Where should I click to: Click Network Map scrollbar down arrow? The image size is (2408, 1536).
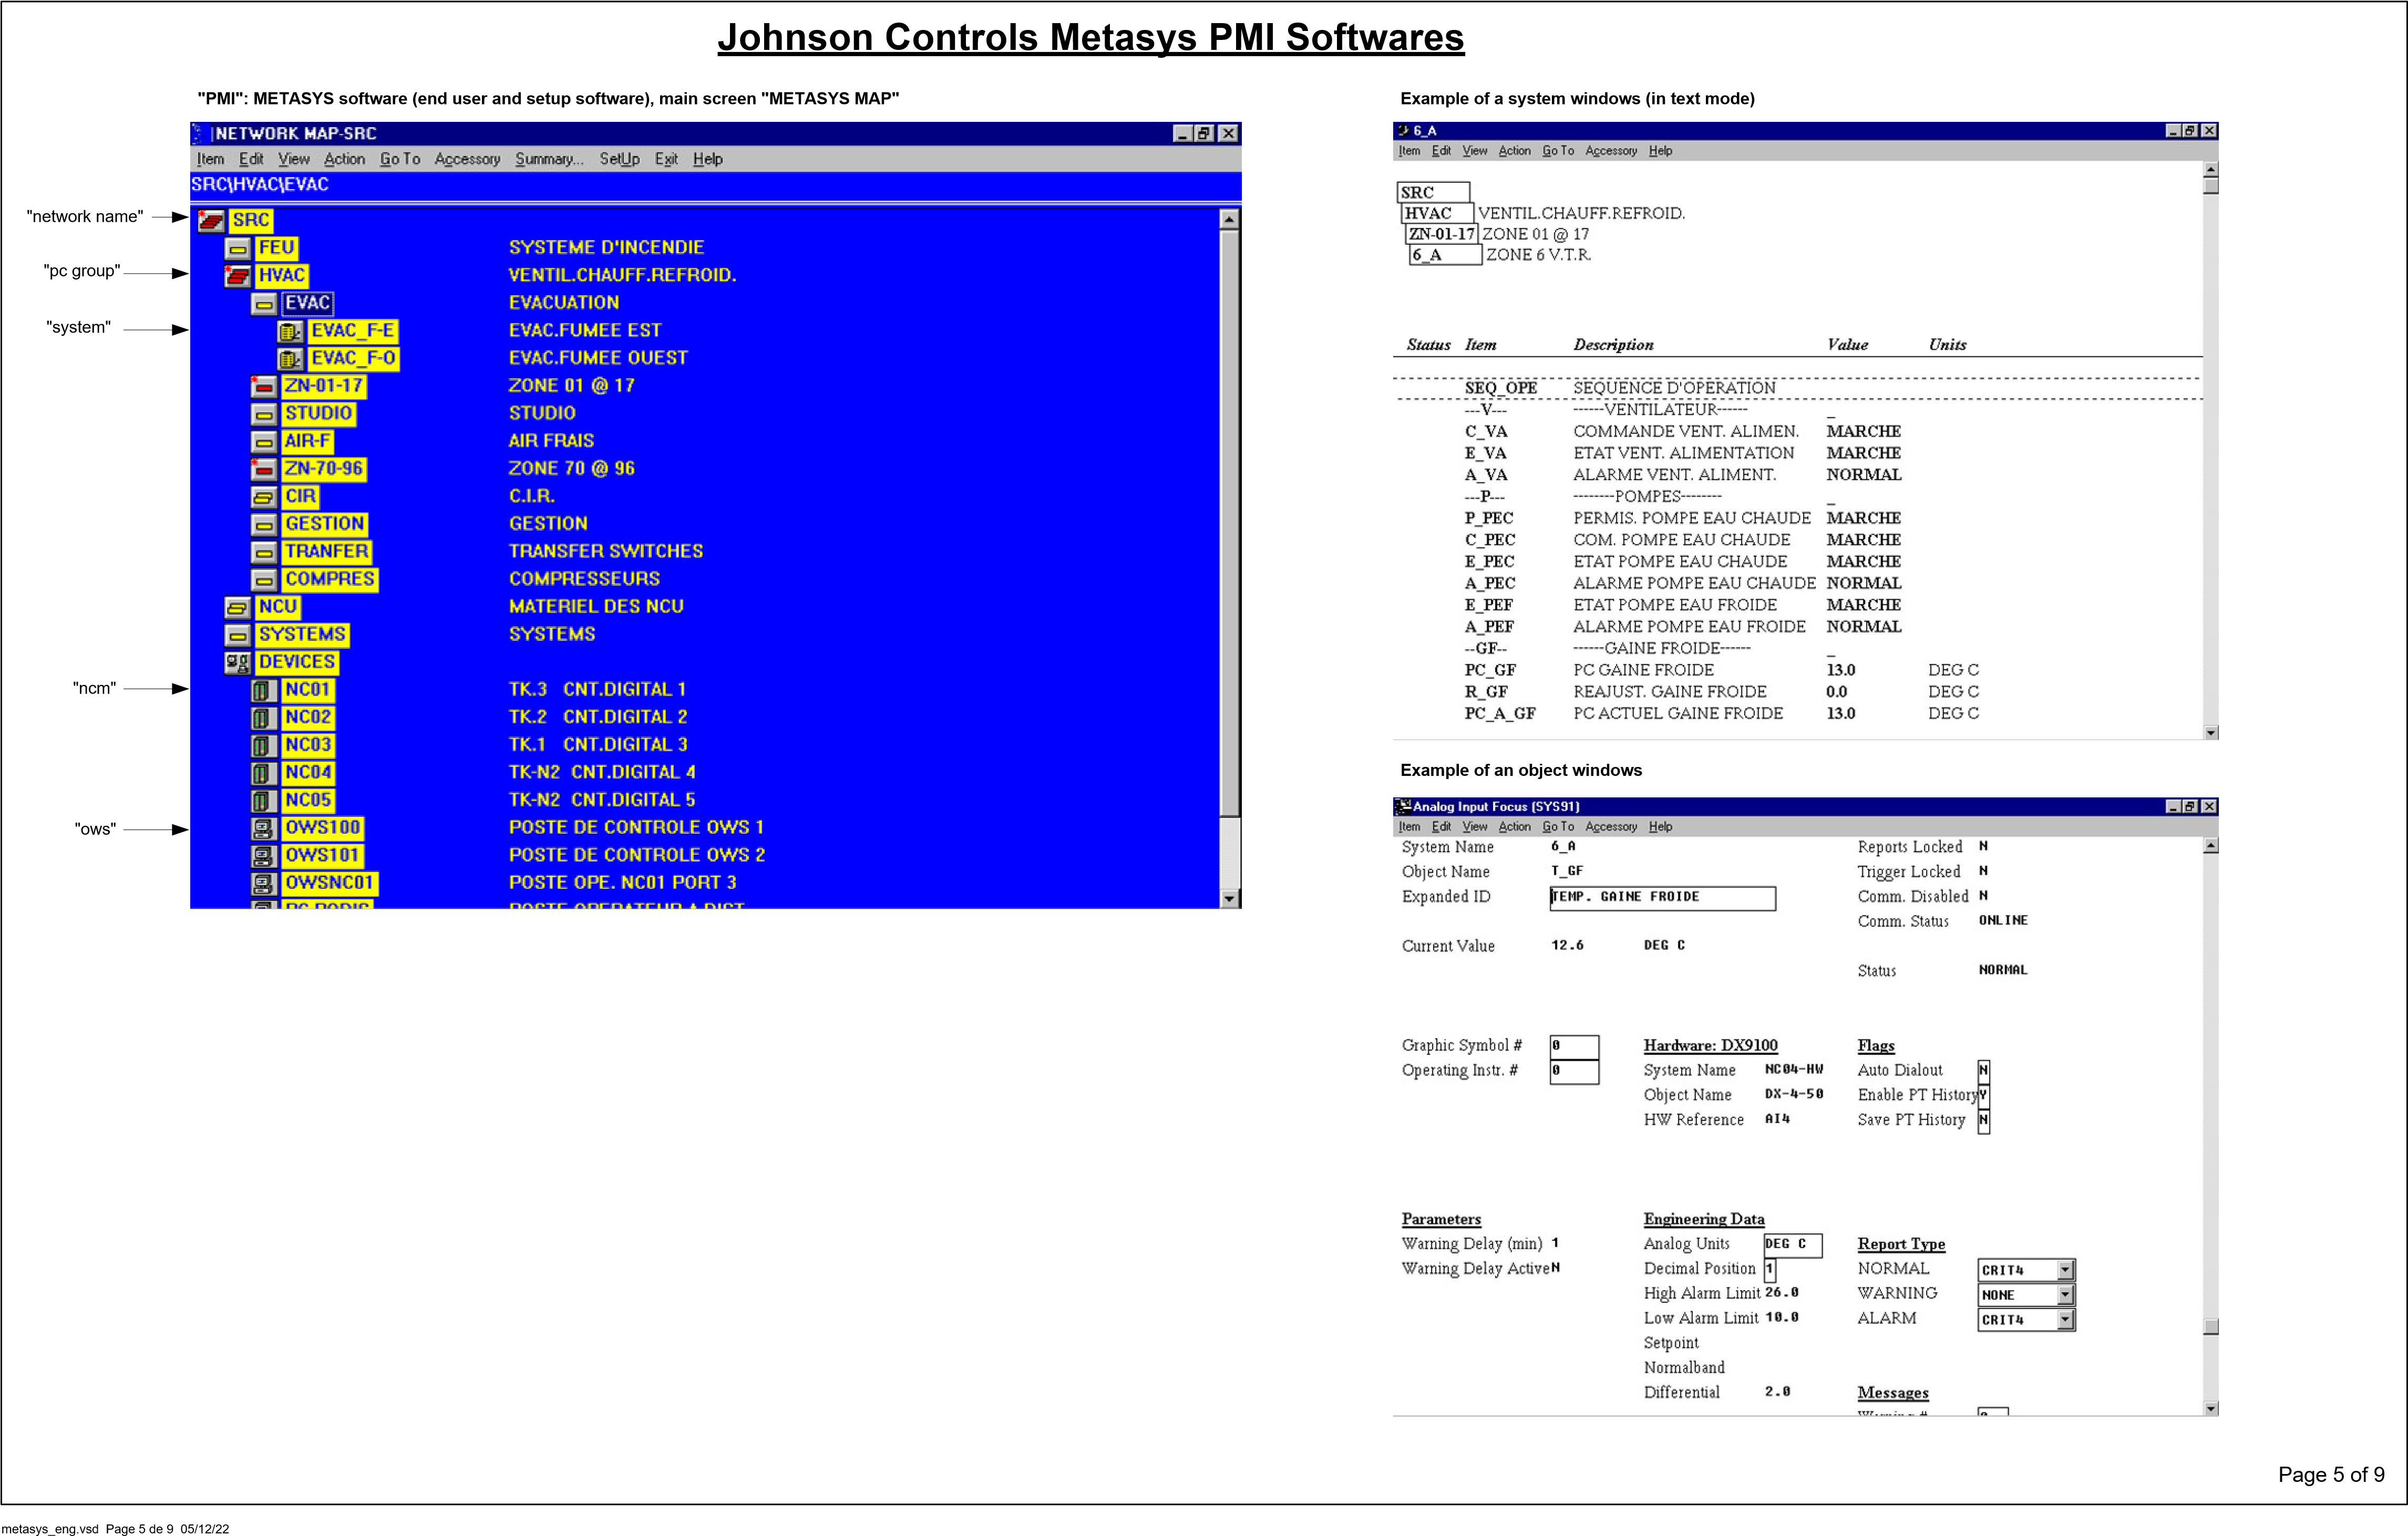tap(1229, 898)
